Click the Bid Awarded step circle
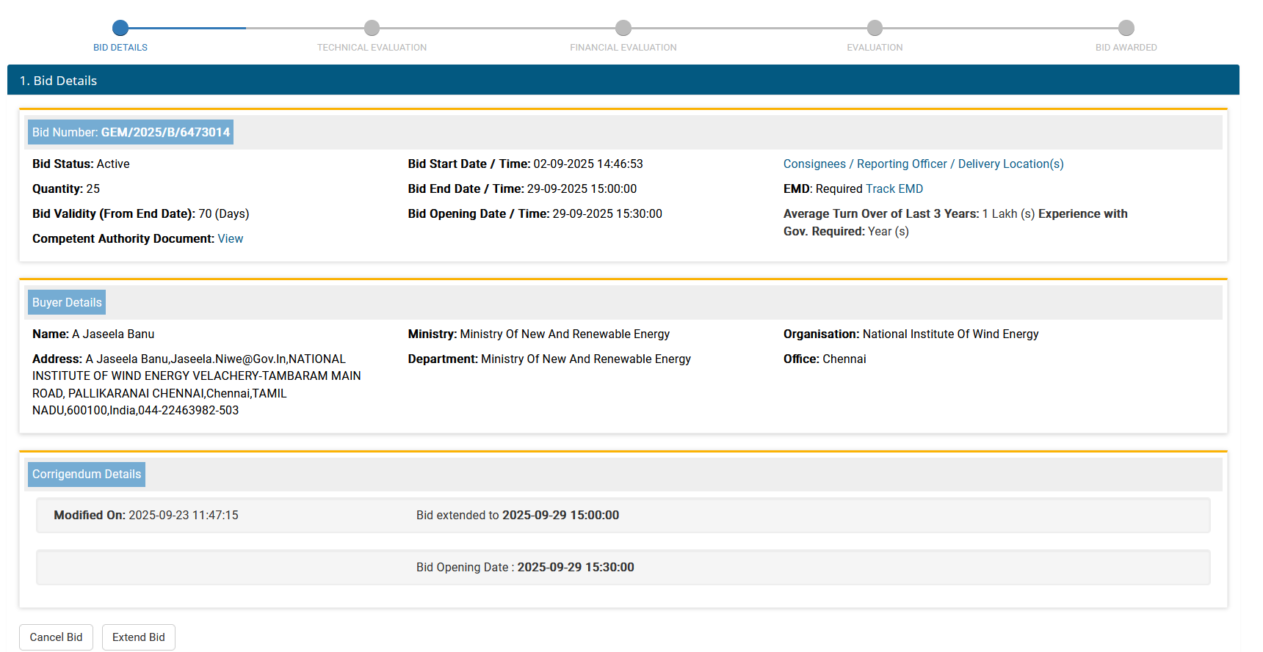The width and height of the screenshot is (1263, 652). (1126, 28)
